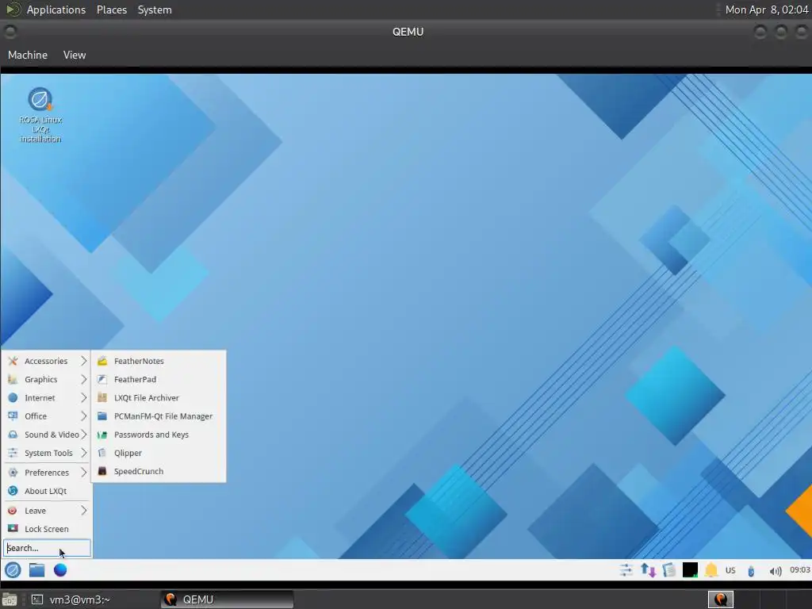Open the View menu in QEMU

tap(75, 55)
